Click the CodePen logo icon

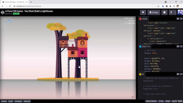pos(3,12)
